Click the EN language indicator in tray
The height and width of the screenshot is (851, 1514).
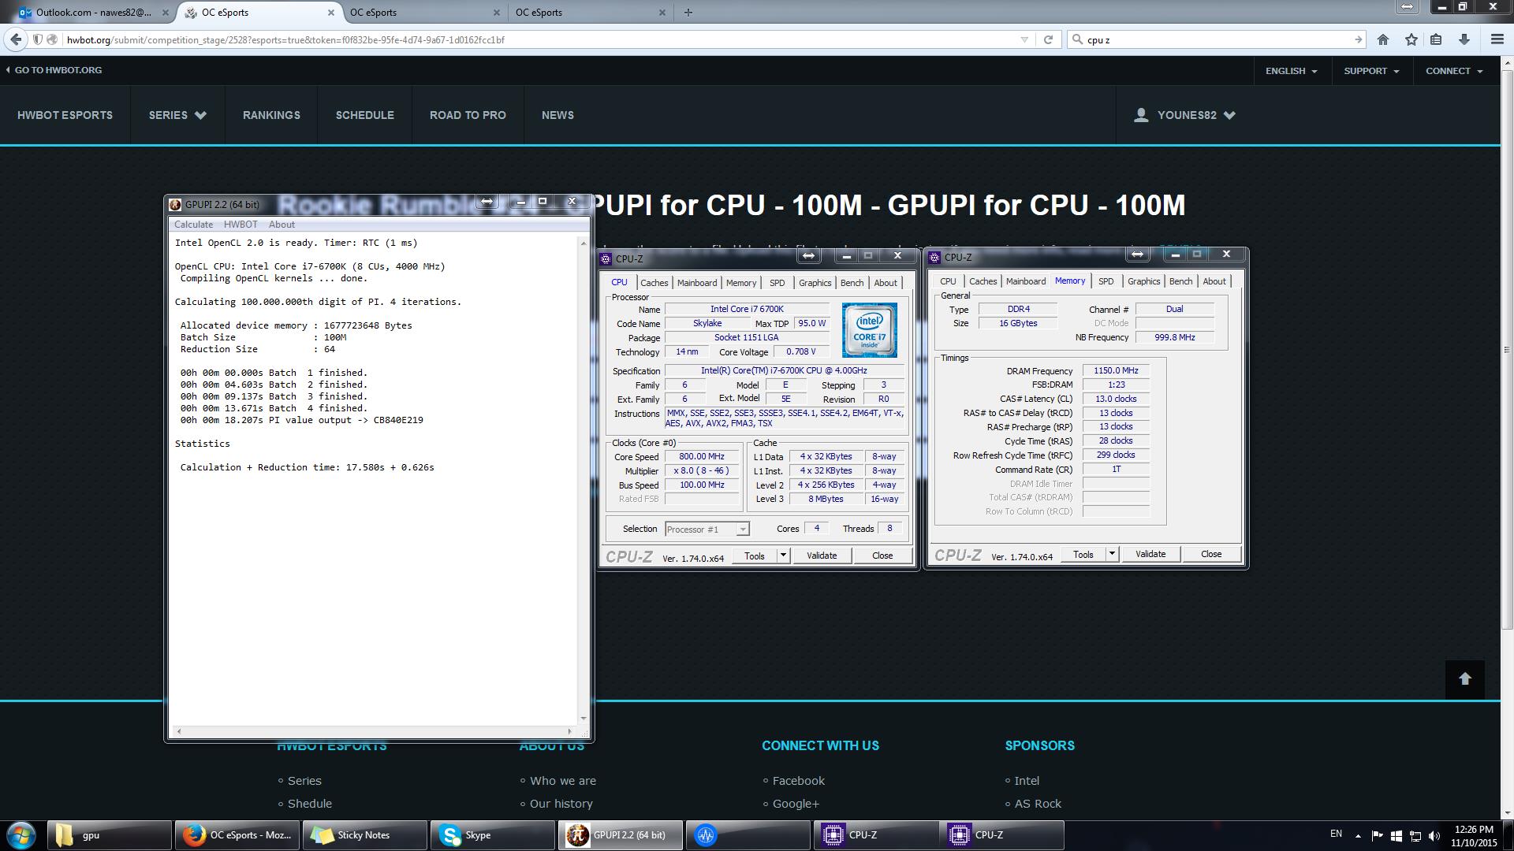click(x=1336, y=834)
